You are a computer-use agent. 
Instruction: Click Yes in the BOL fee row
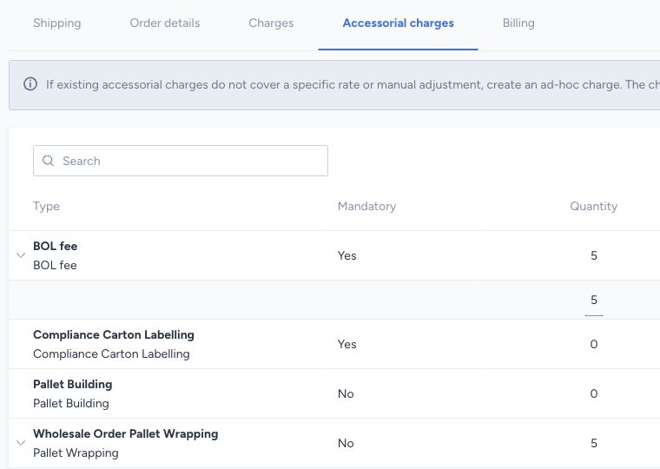(346, 255)
